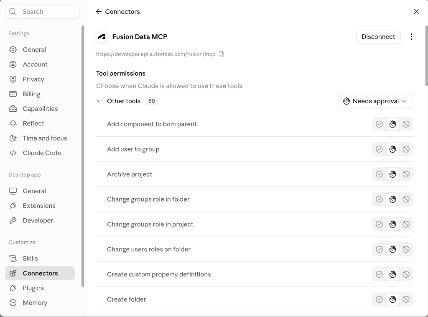Click the Fusion Data MCP logo icon

[102, 36]
